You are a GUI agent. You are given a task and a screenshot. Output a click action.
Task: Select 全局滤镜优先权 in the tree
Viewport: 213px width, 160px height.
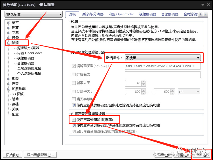click(29, 68)
